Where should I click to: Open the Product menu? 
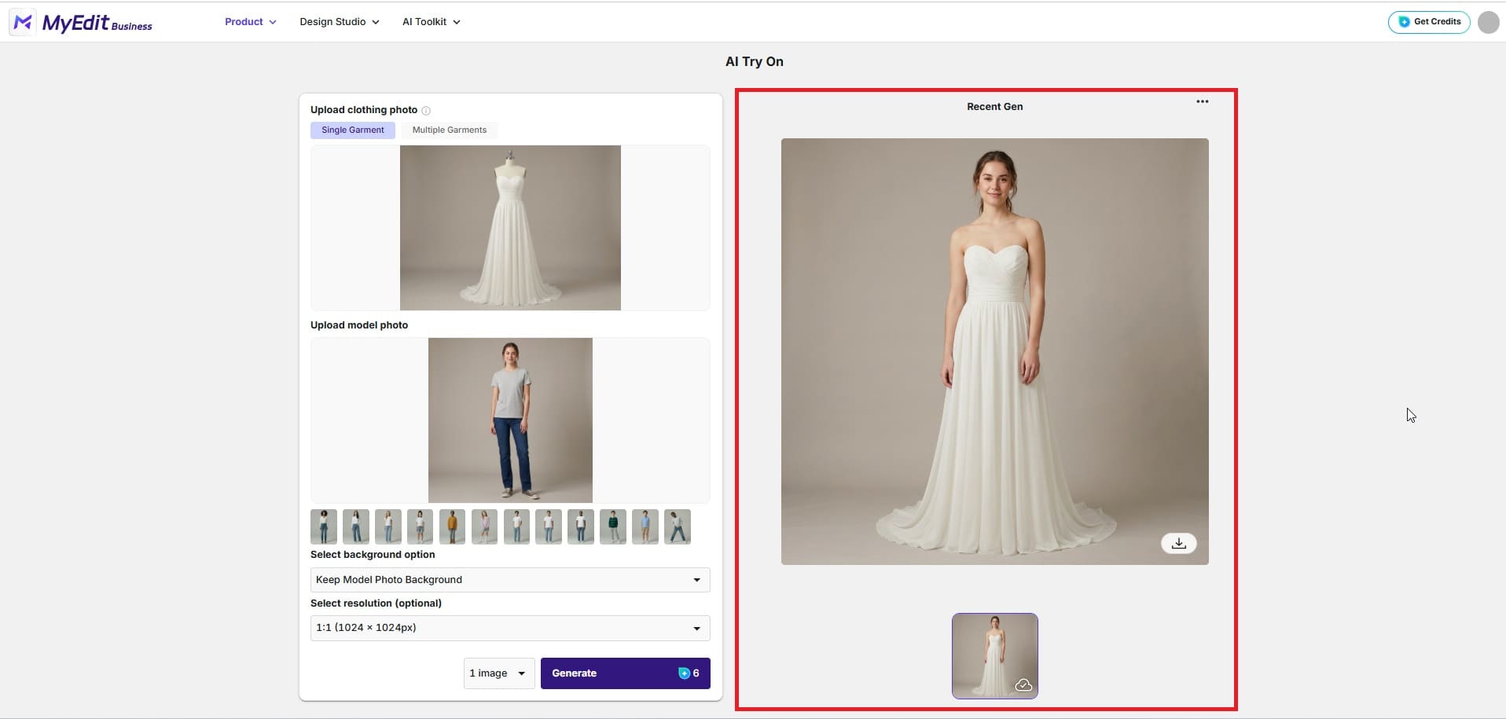point(250,22)
